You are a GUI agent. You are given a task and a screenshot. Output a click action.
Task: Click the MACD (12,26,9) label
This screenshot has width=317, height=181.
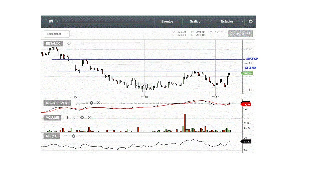point(57,103)
